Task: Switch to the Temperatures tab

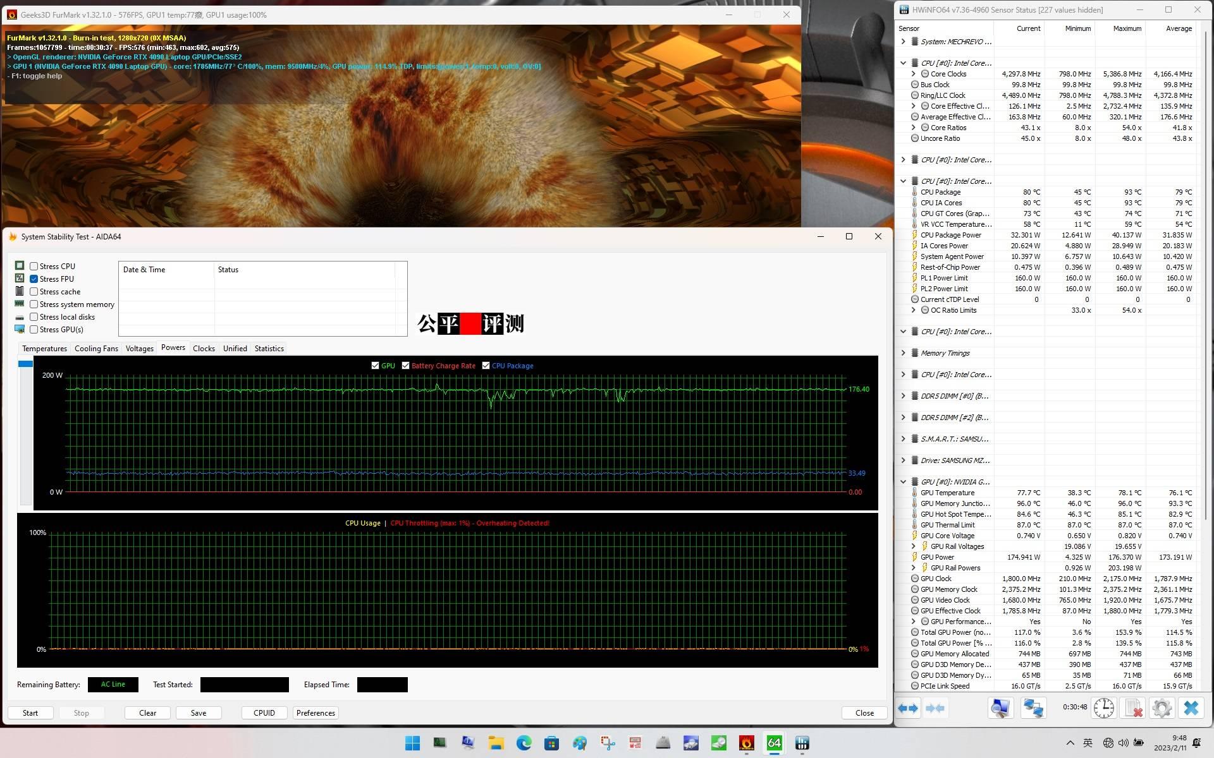Action: click(44, 349)
